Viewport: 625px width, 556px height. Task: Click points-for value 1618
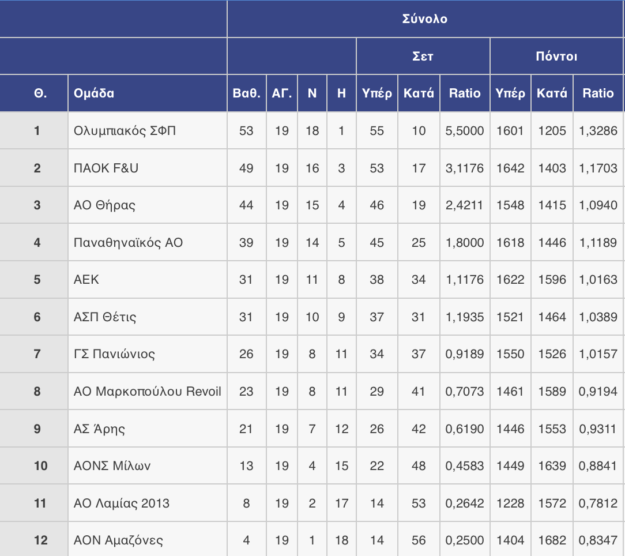pyautogui.click(x=510, y=242)
